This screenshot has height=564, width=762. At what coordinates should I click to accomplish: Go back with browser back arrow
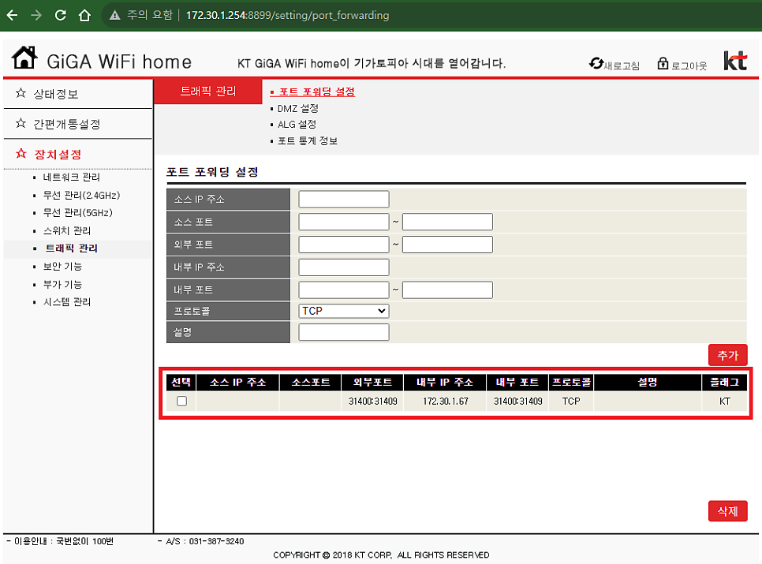[12, 15]
